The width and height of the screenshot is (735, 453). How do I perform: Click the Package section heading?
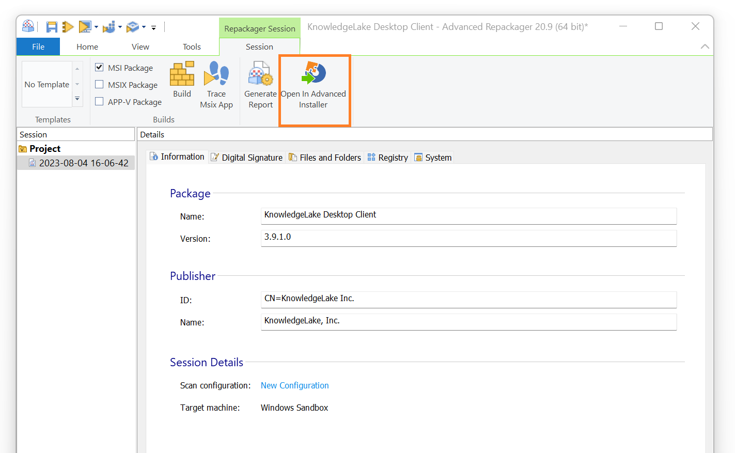pyautogui.click(x=190, y=193)
